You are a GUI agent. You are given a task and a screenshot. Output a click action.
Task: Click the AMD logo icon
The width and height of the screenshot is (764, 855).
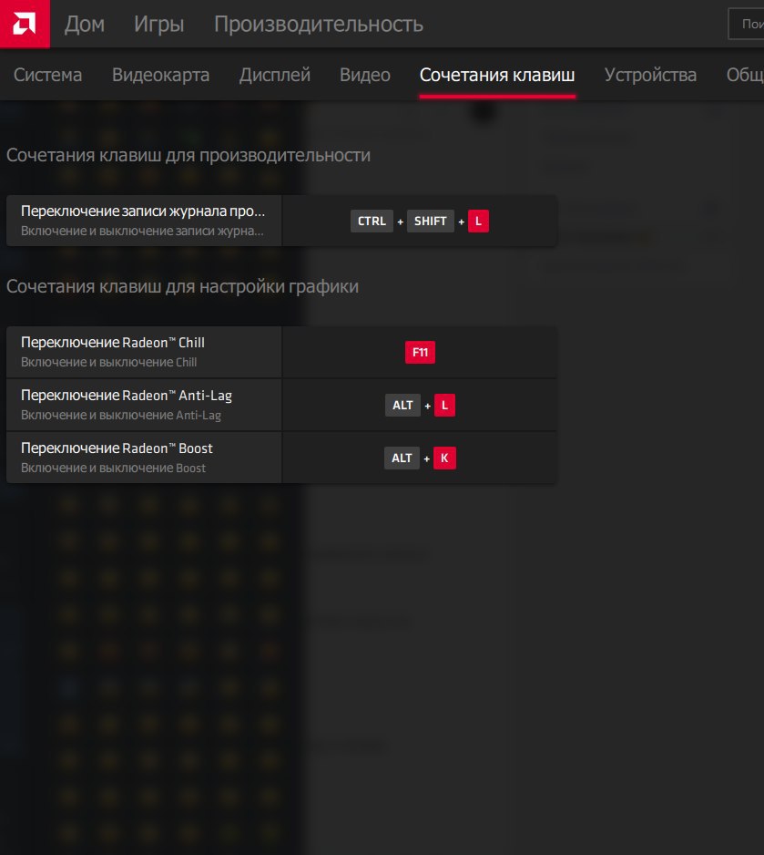point(25,24)
